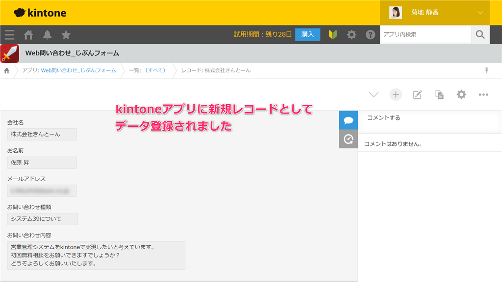
Task: Click the コメントはありません。 message
Action: (x=393, y=144)
